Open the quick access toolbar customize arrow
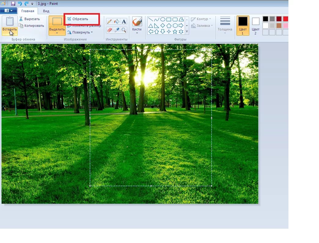 click(x=32, y=4)
